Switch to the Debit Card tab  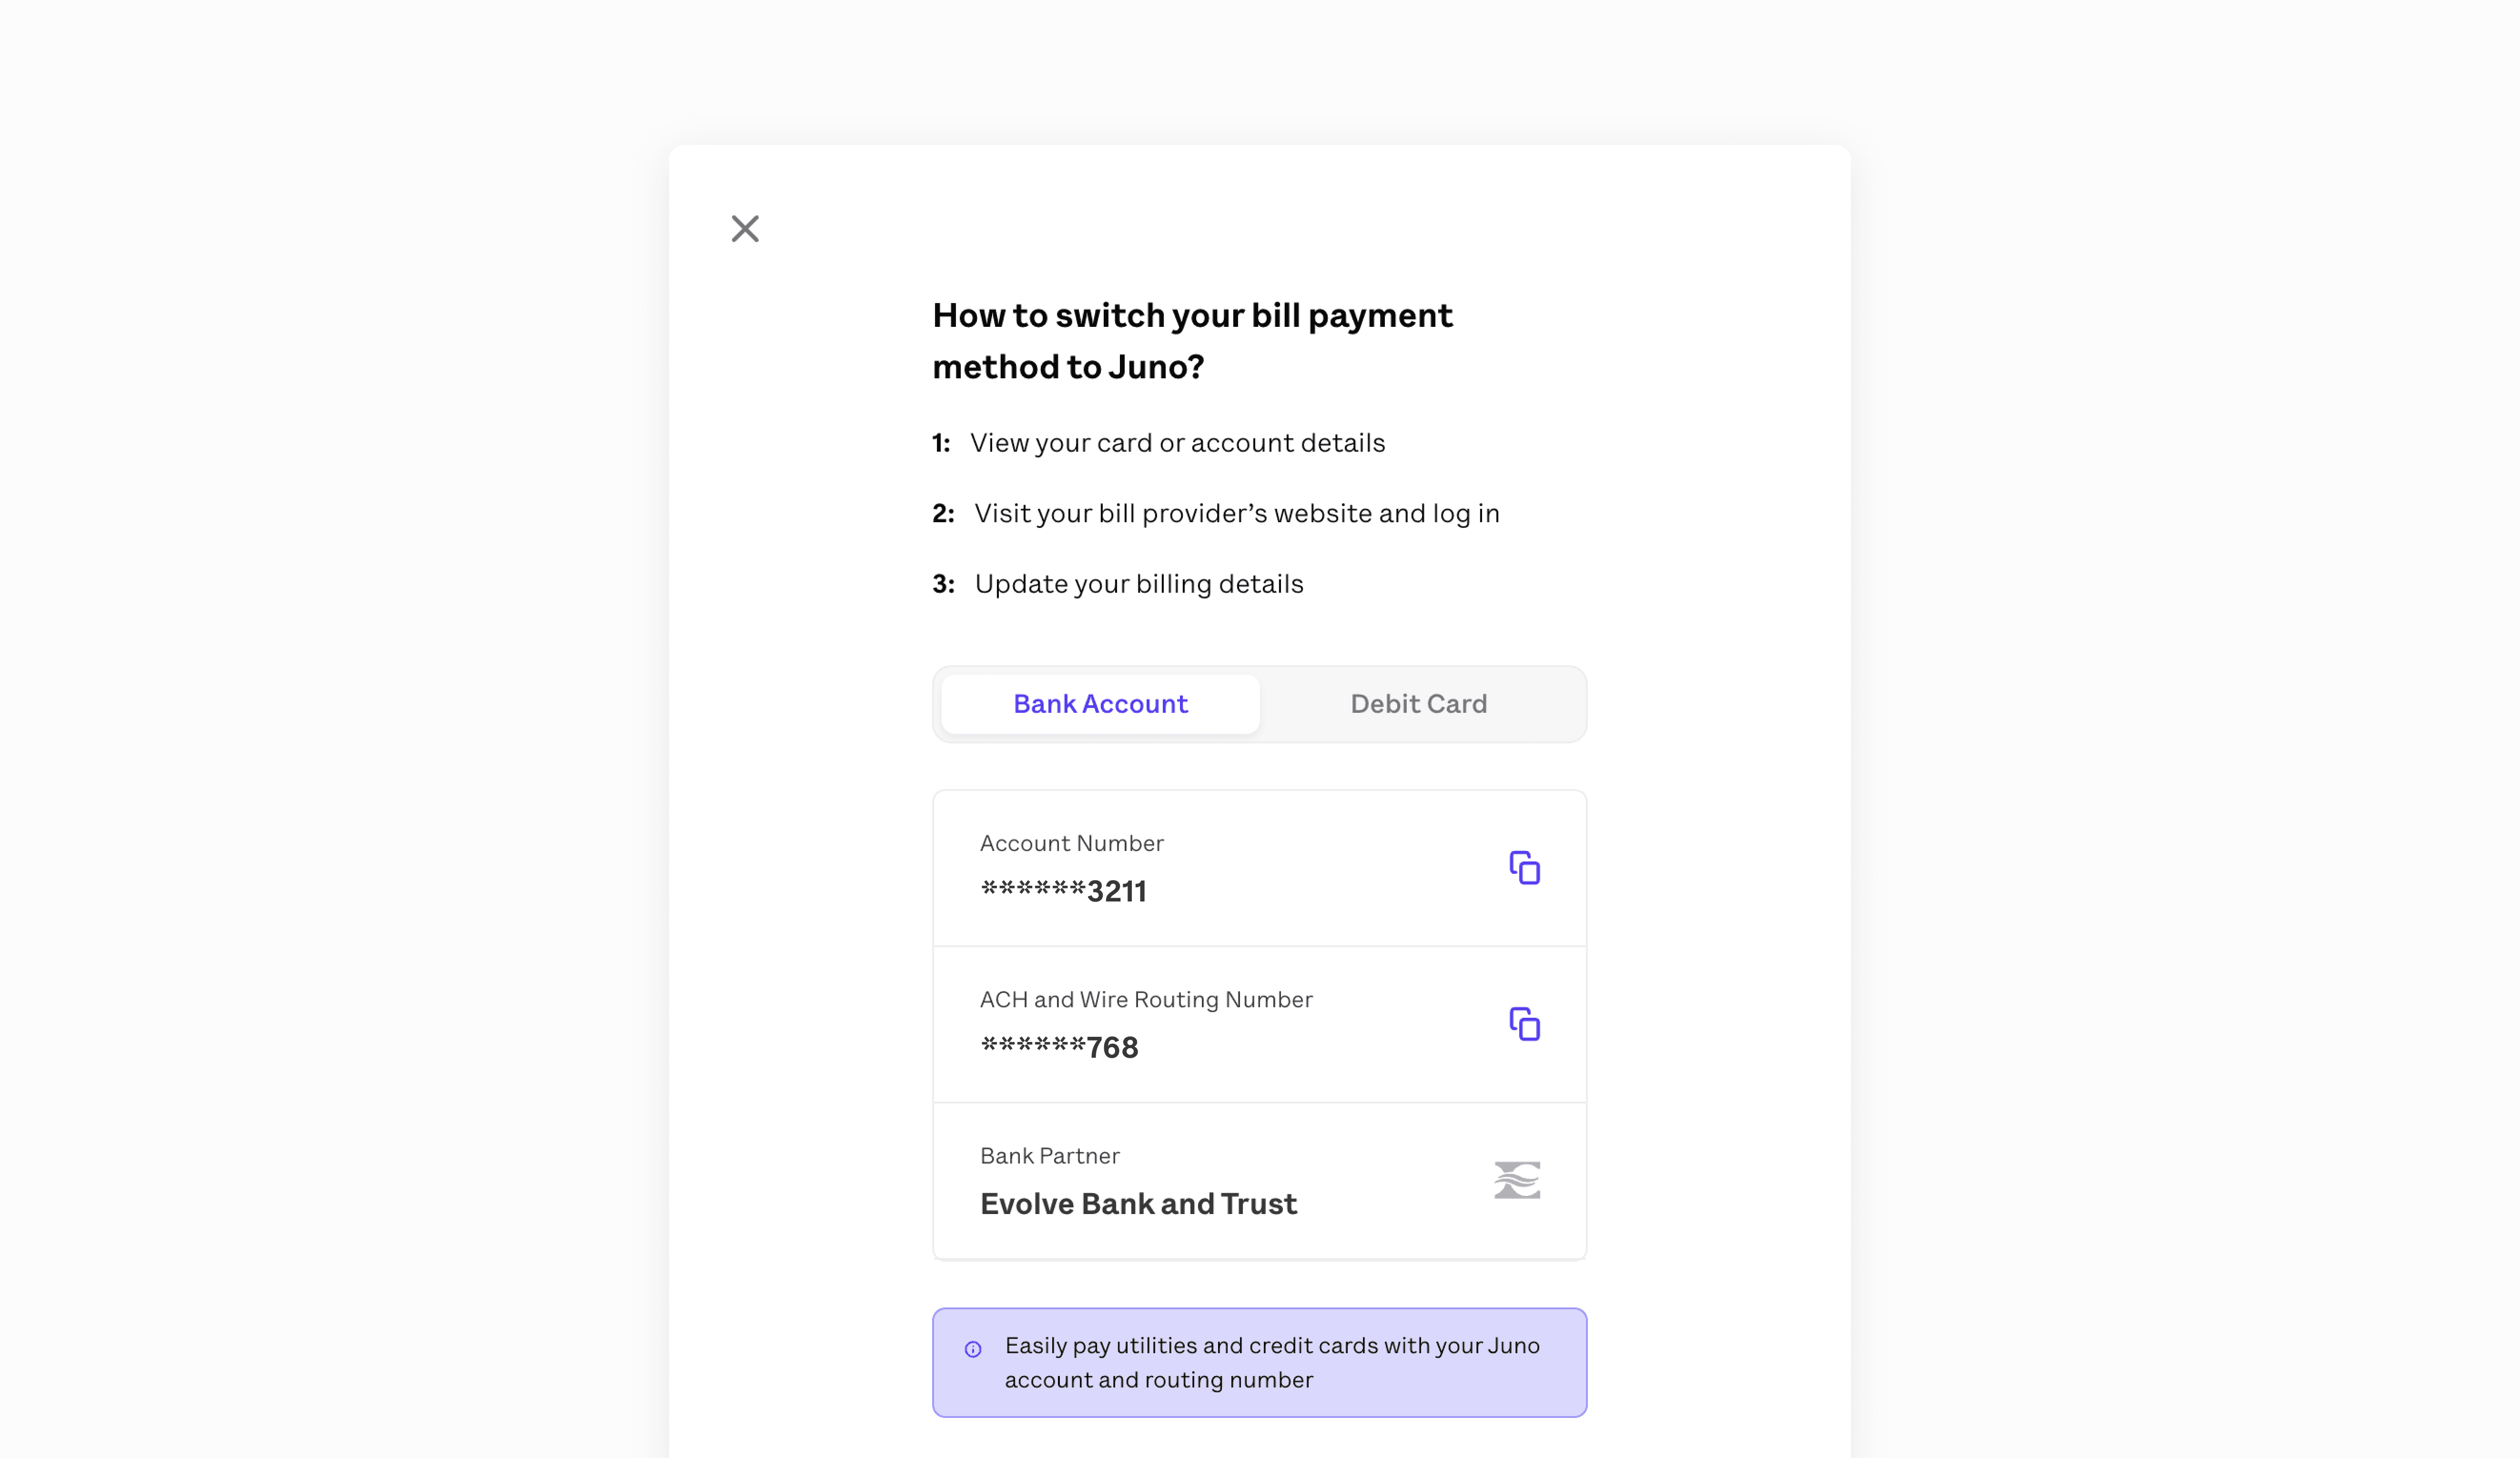(1418, 704)
